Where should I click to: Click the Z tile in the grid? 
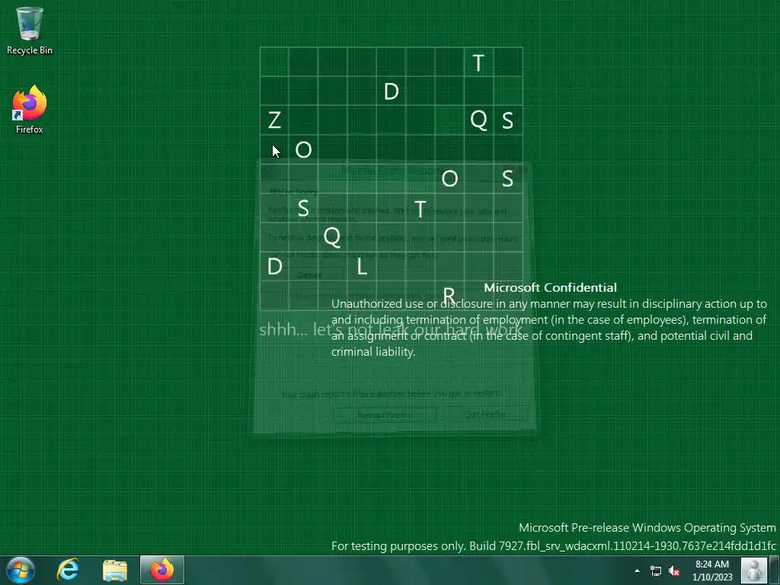(274, 120)
